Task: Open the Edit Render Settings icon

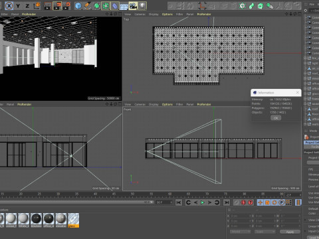Action: 66,6
